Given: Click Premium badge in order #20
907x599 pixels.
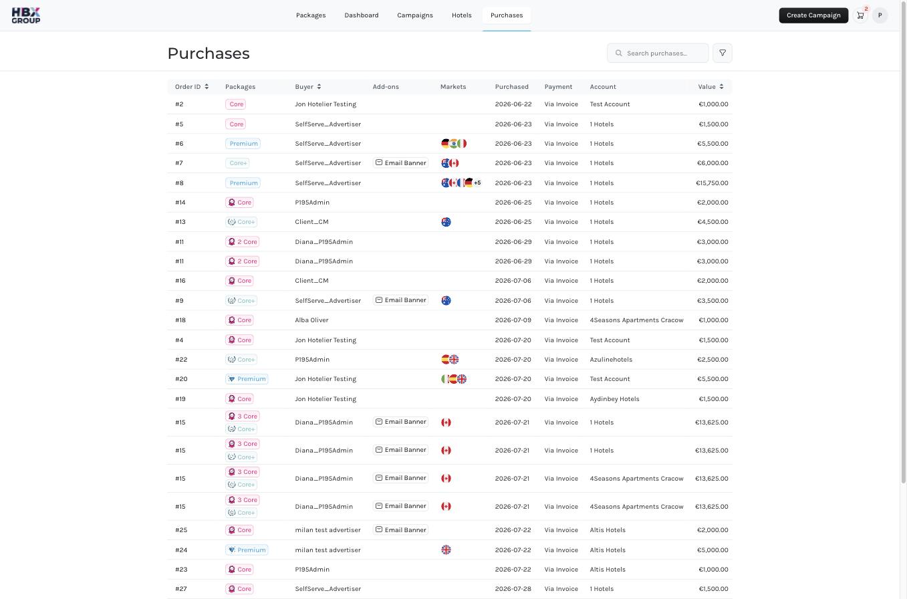Looking at the screenshot, I should (247, 379).
